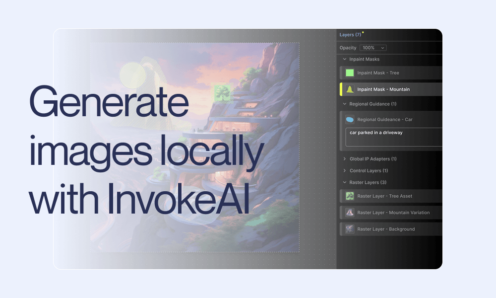Expand the Global IP Adapters group
Screen dimensions: 496x298
pos(344,159)
